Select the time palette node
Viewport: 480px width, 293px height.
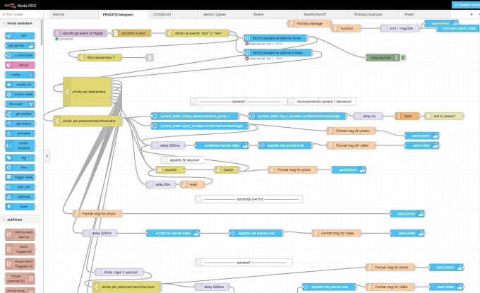[20, 167]
